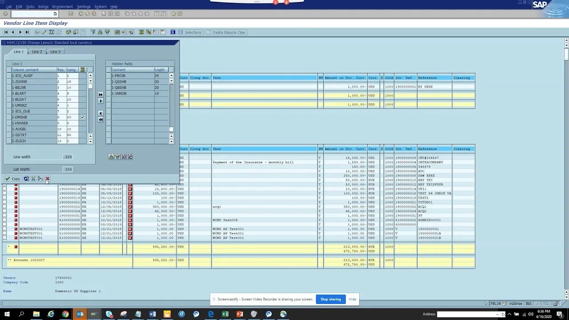Click the blue information toolbar icon
The height and width of the screenshot is (320, 569).
pyautogui.click(x=173, y=32)
